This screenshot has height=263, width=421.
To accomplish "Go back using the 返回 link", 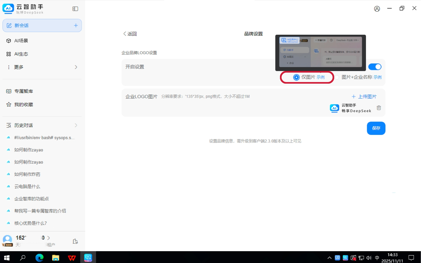I will coord(130,34).
